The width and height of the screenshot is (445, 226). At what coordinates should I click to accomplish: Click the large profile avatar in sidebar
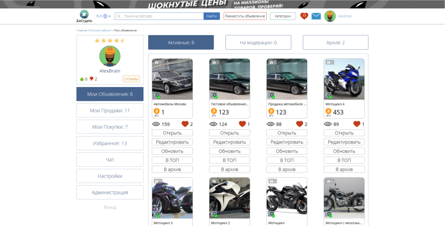point(110,56)
